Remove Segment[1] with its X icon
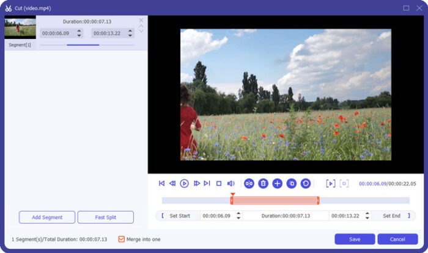This screenshot has height=253, width=428. click(x=141, y=20)
